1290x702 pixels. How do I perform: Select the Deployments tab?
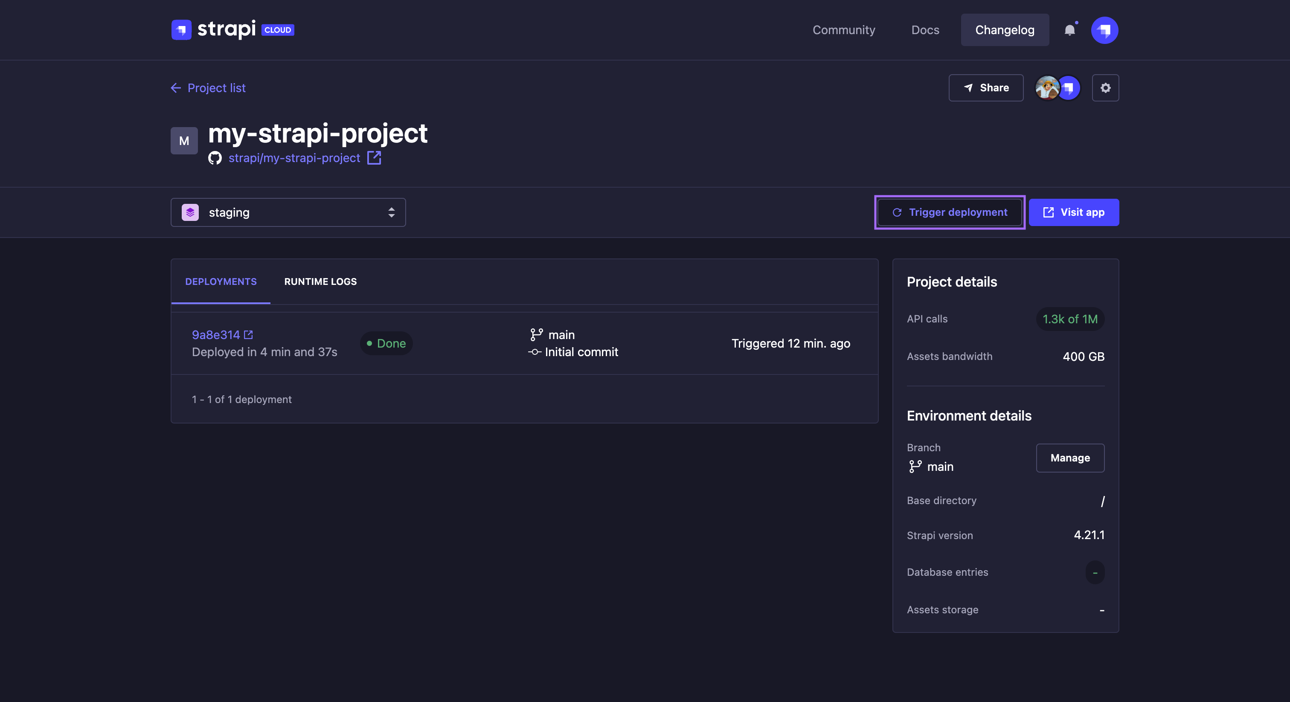point(221,280)
